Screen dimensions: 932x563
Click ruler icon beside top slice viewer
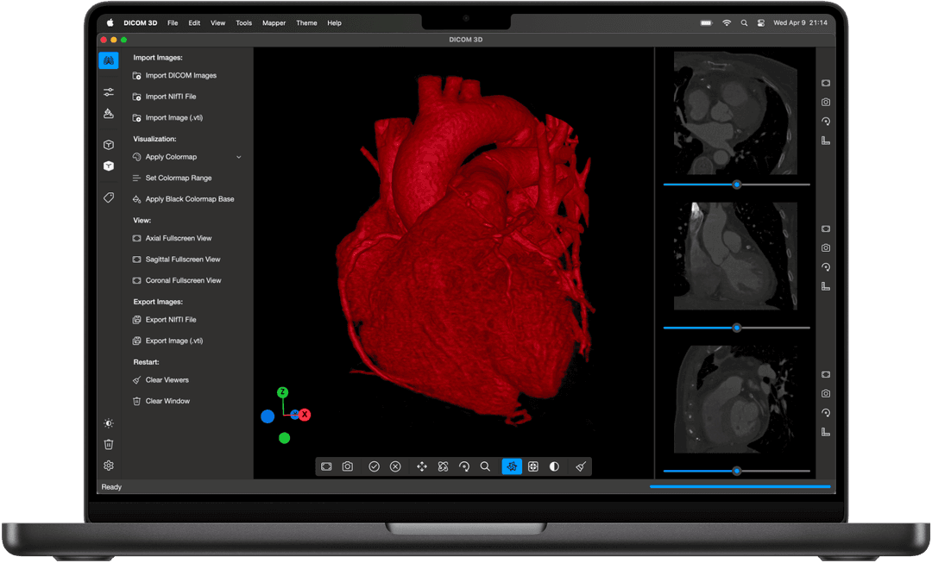click(826, 141)
